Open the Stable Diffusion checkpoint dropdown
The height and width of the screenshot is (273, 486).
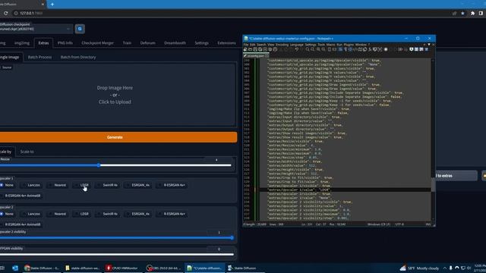click(36, 29)
